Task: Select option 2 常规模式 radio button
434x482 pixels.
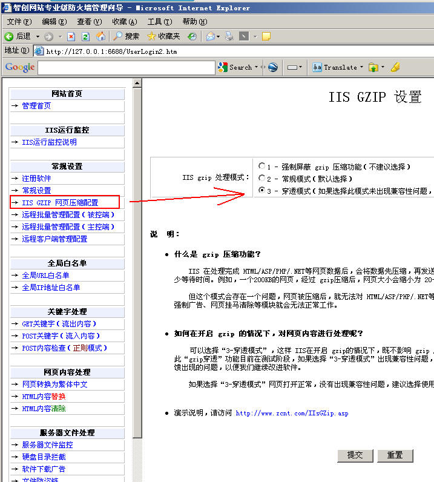Action: pyautogui.click(x=261, y=178)
